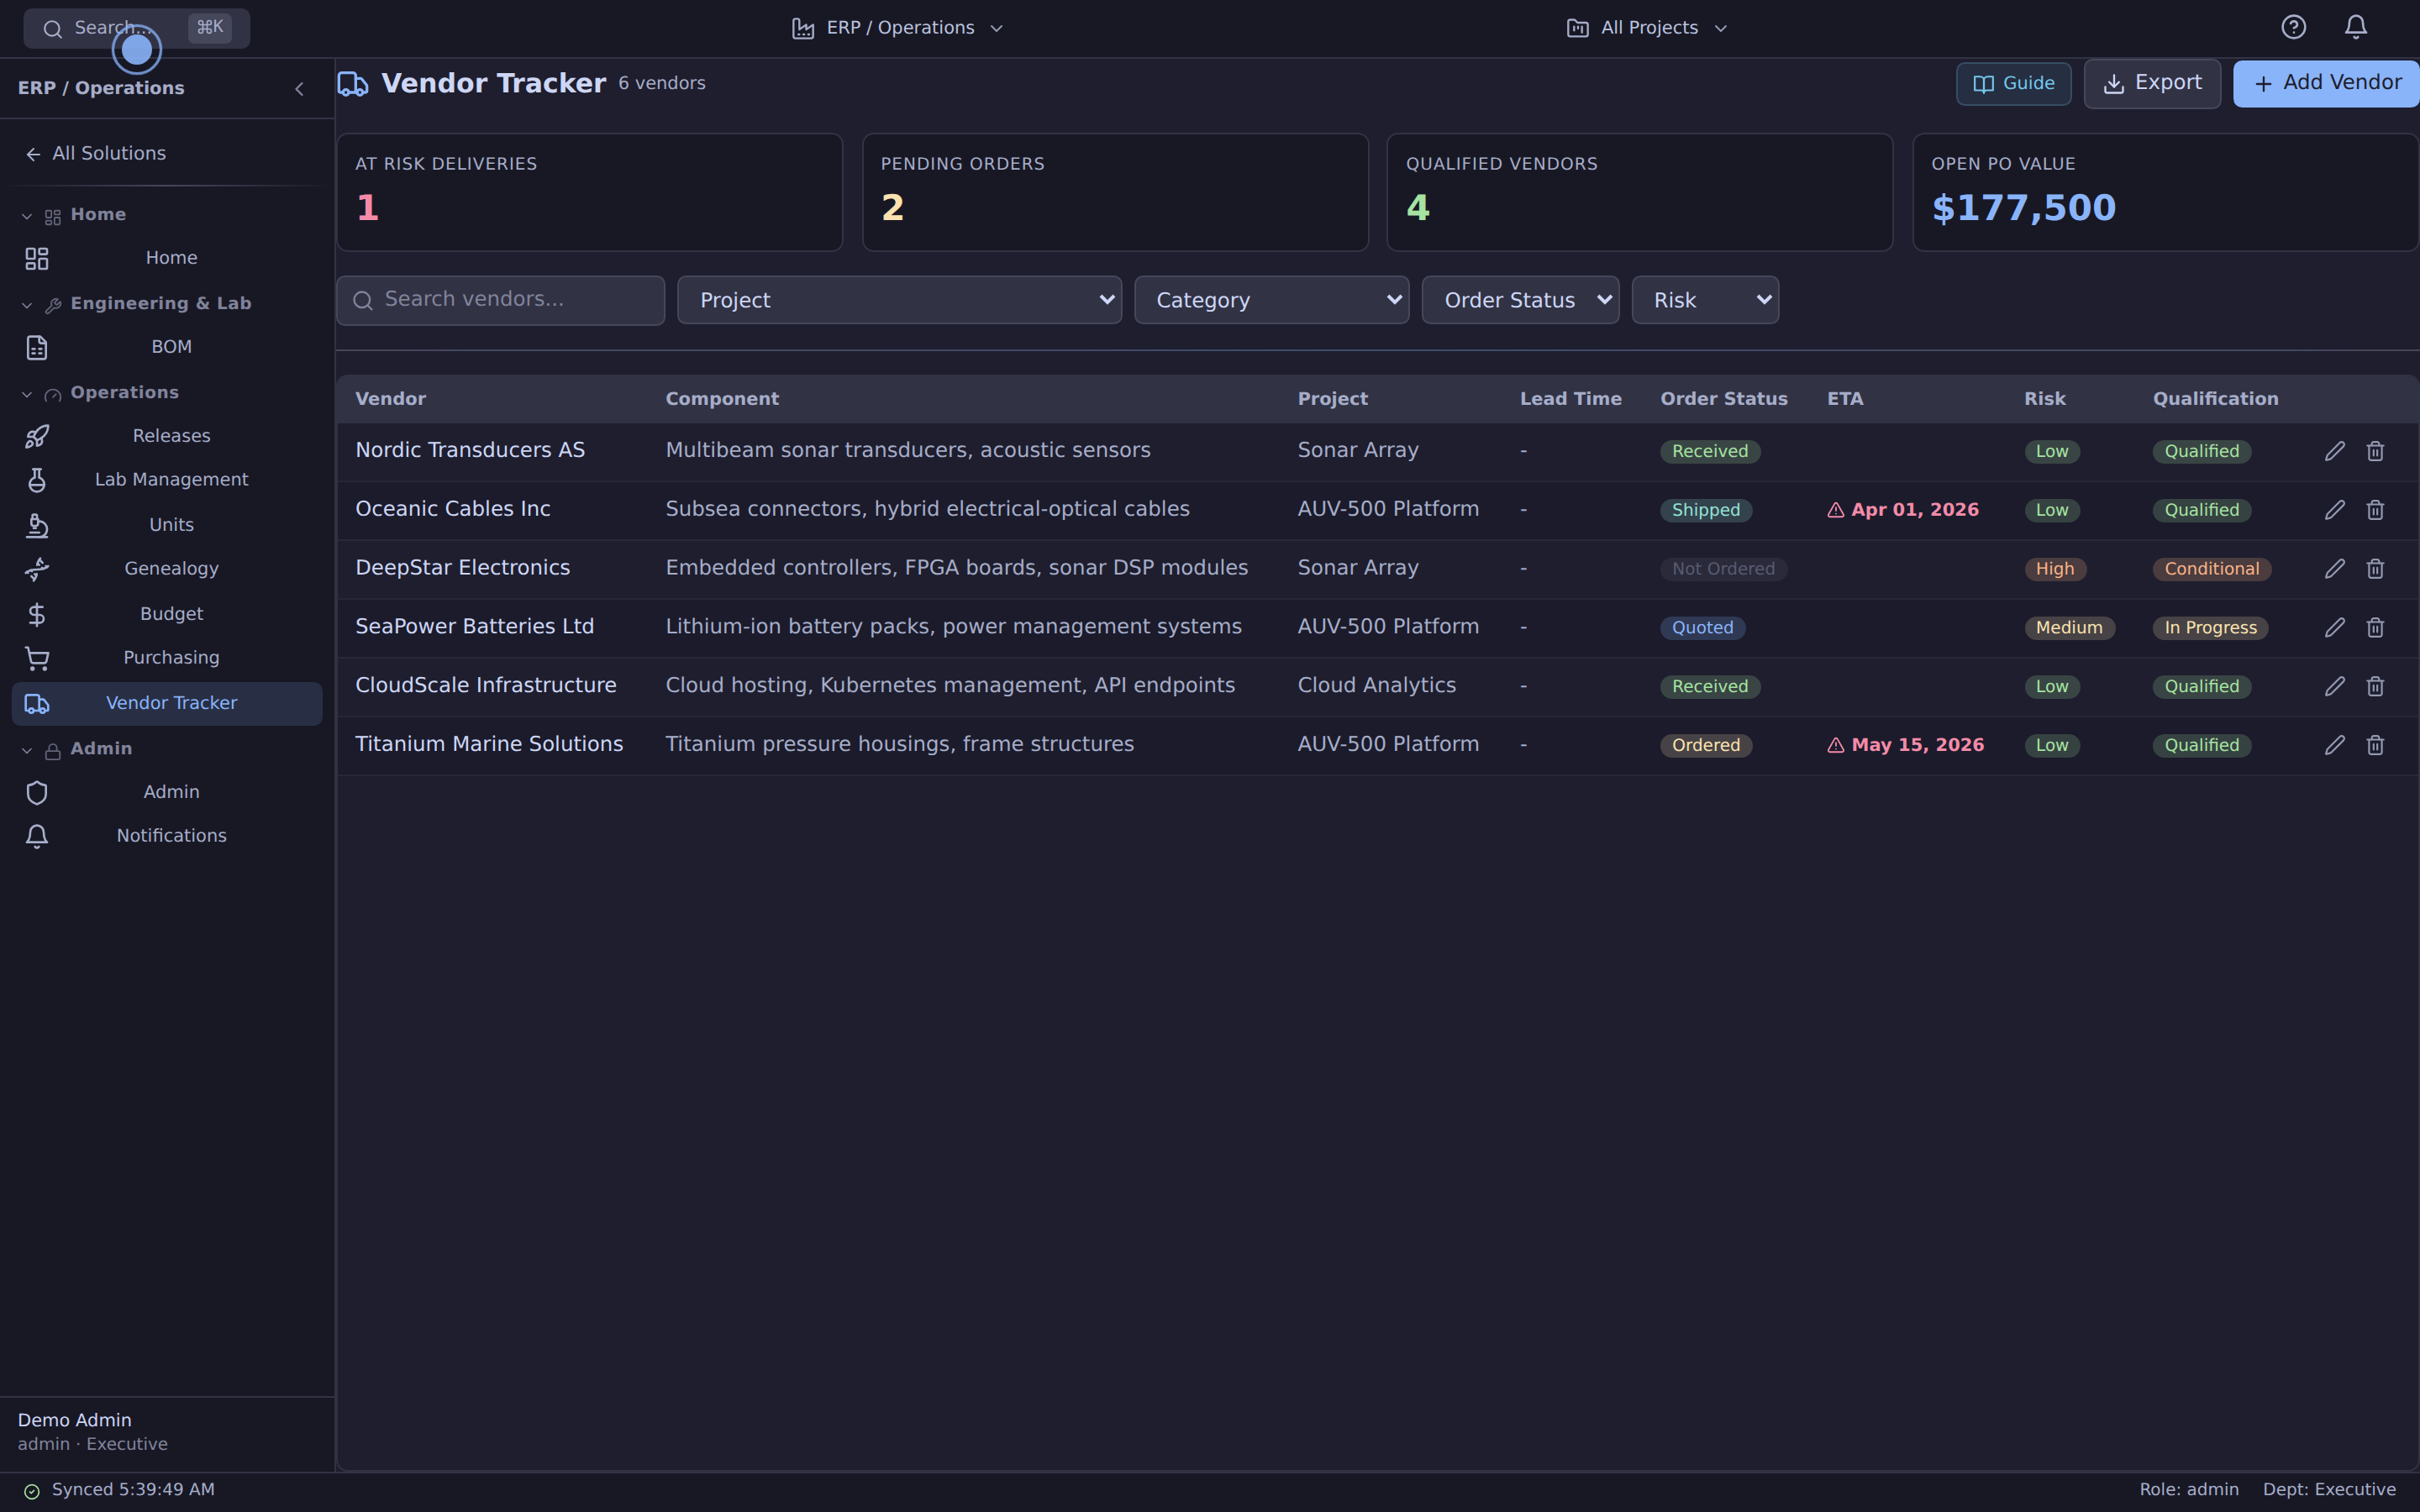Click the Lab Management flask icon
Screen dimensions: 2420x1512
click(37, 480)
